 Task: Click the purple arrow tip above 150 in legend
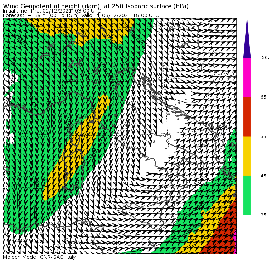click(247, 38)
